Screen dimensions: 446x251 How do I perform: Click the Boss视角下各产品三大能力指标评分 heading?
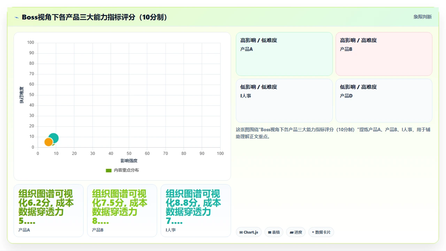94,17
